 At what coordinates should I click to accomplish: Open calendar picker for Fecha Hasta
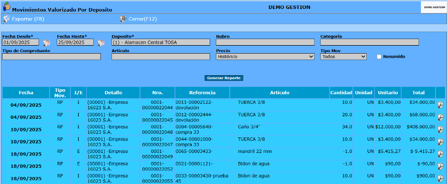click(101, 43)
